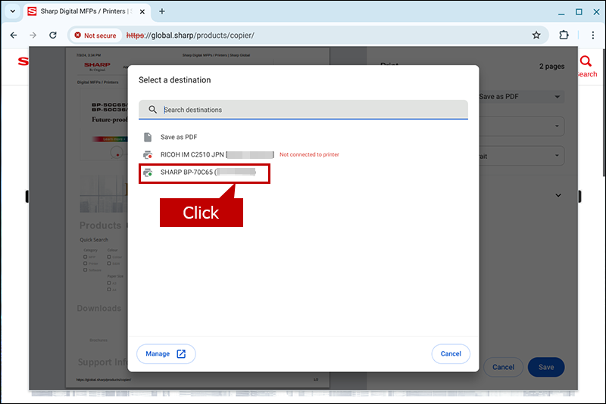Screen dimensions: 606x404
Task: Click the Search destinations field
Action: [x=304, y=110]
